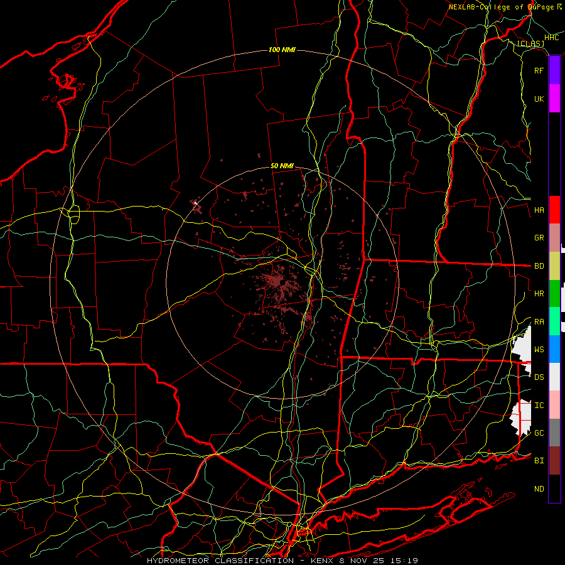Click the RF purple legend swatch
Viewport: 565px width, 565px height.
(554, 70)
